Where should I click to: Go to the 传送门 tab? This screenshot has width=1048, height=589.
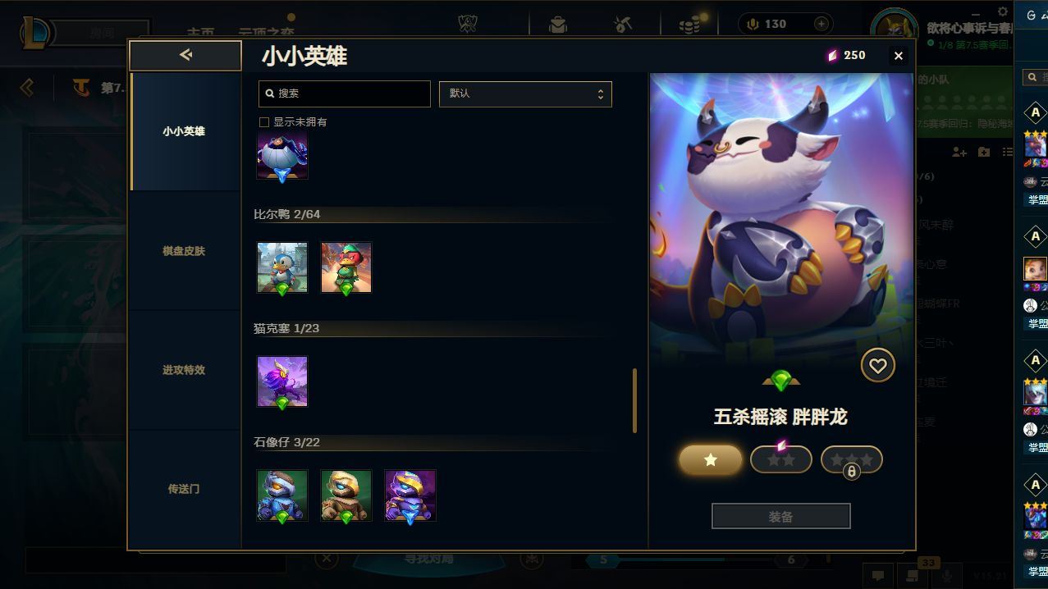184,489
